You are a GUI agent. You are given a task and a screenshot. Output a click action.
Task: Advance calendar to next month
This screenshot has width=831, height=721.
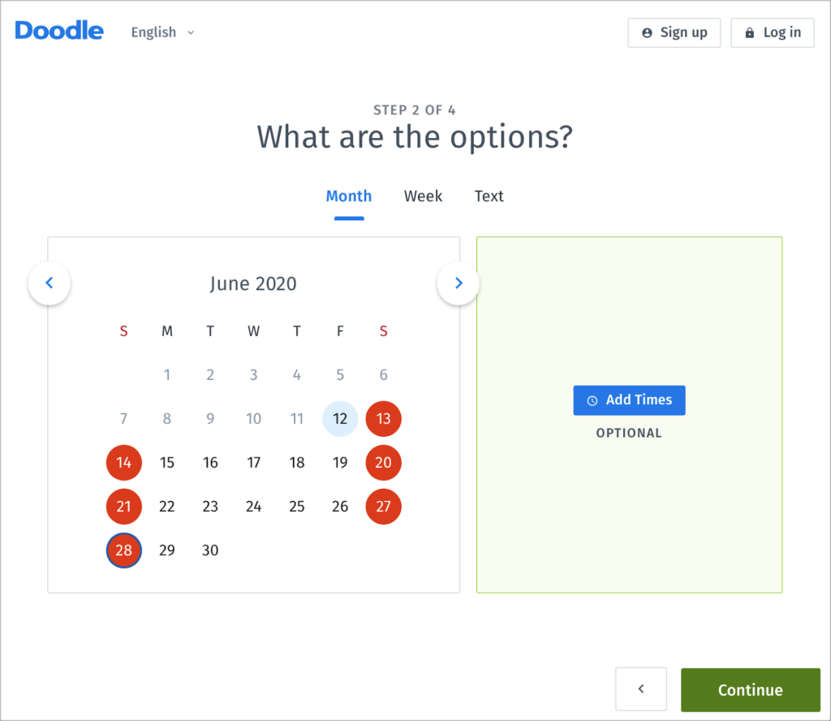click(459, 283)
